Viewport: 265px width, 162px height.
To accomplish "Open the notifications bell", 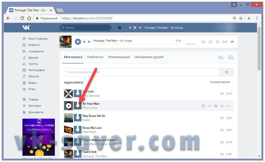I will 120,28.
